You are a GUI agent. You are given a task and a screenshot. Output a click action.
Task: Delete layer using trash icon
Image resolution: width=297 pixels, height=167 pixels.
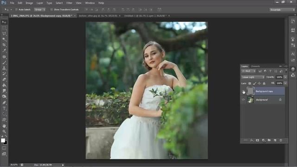[x=281, y=140]
